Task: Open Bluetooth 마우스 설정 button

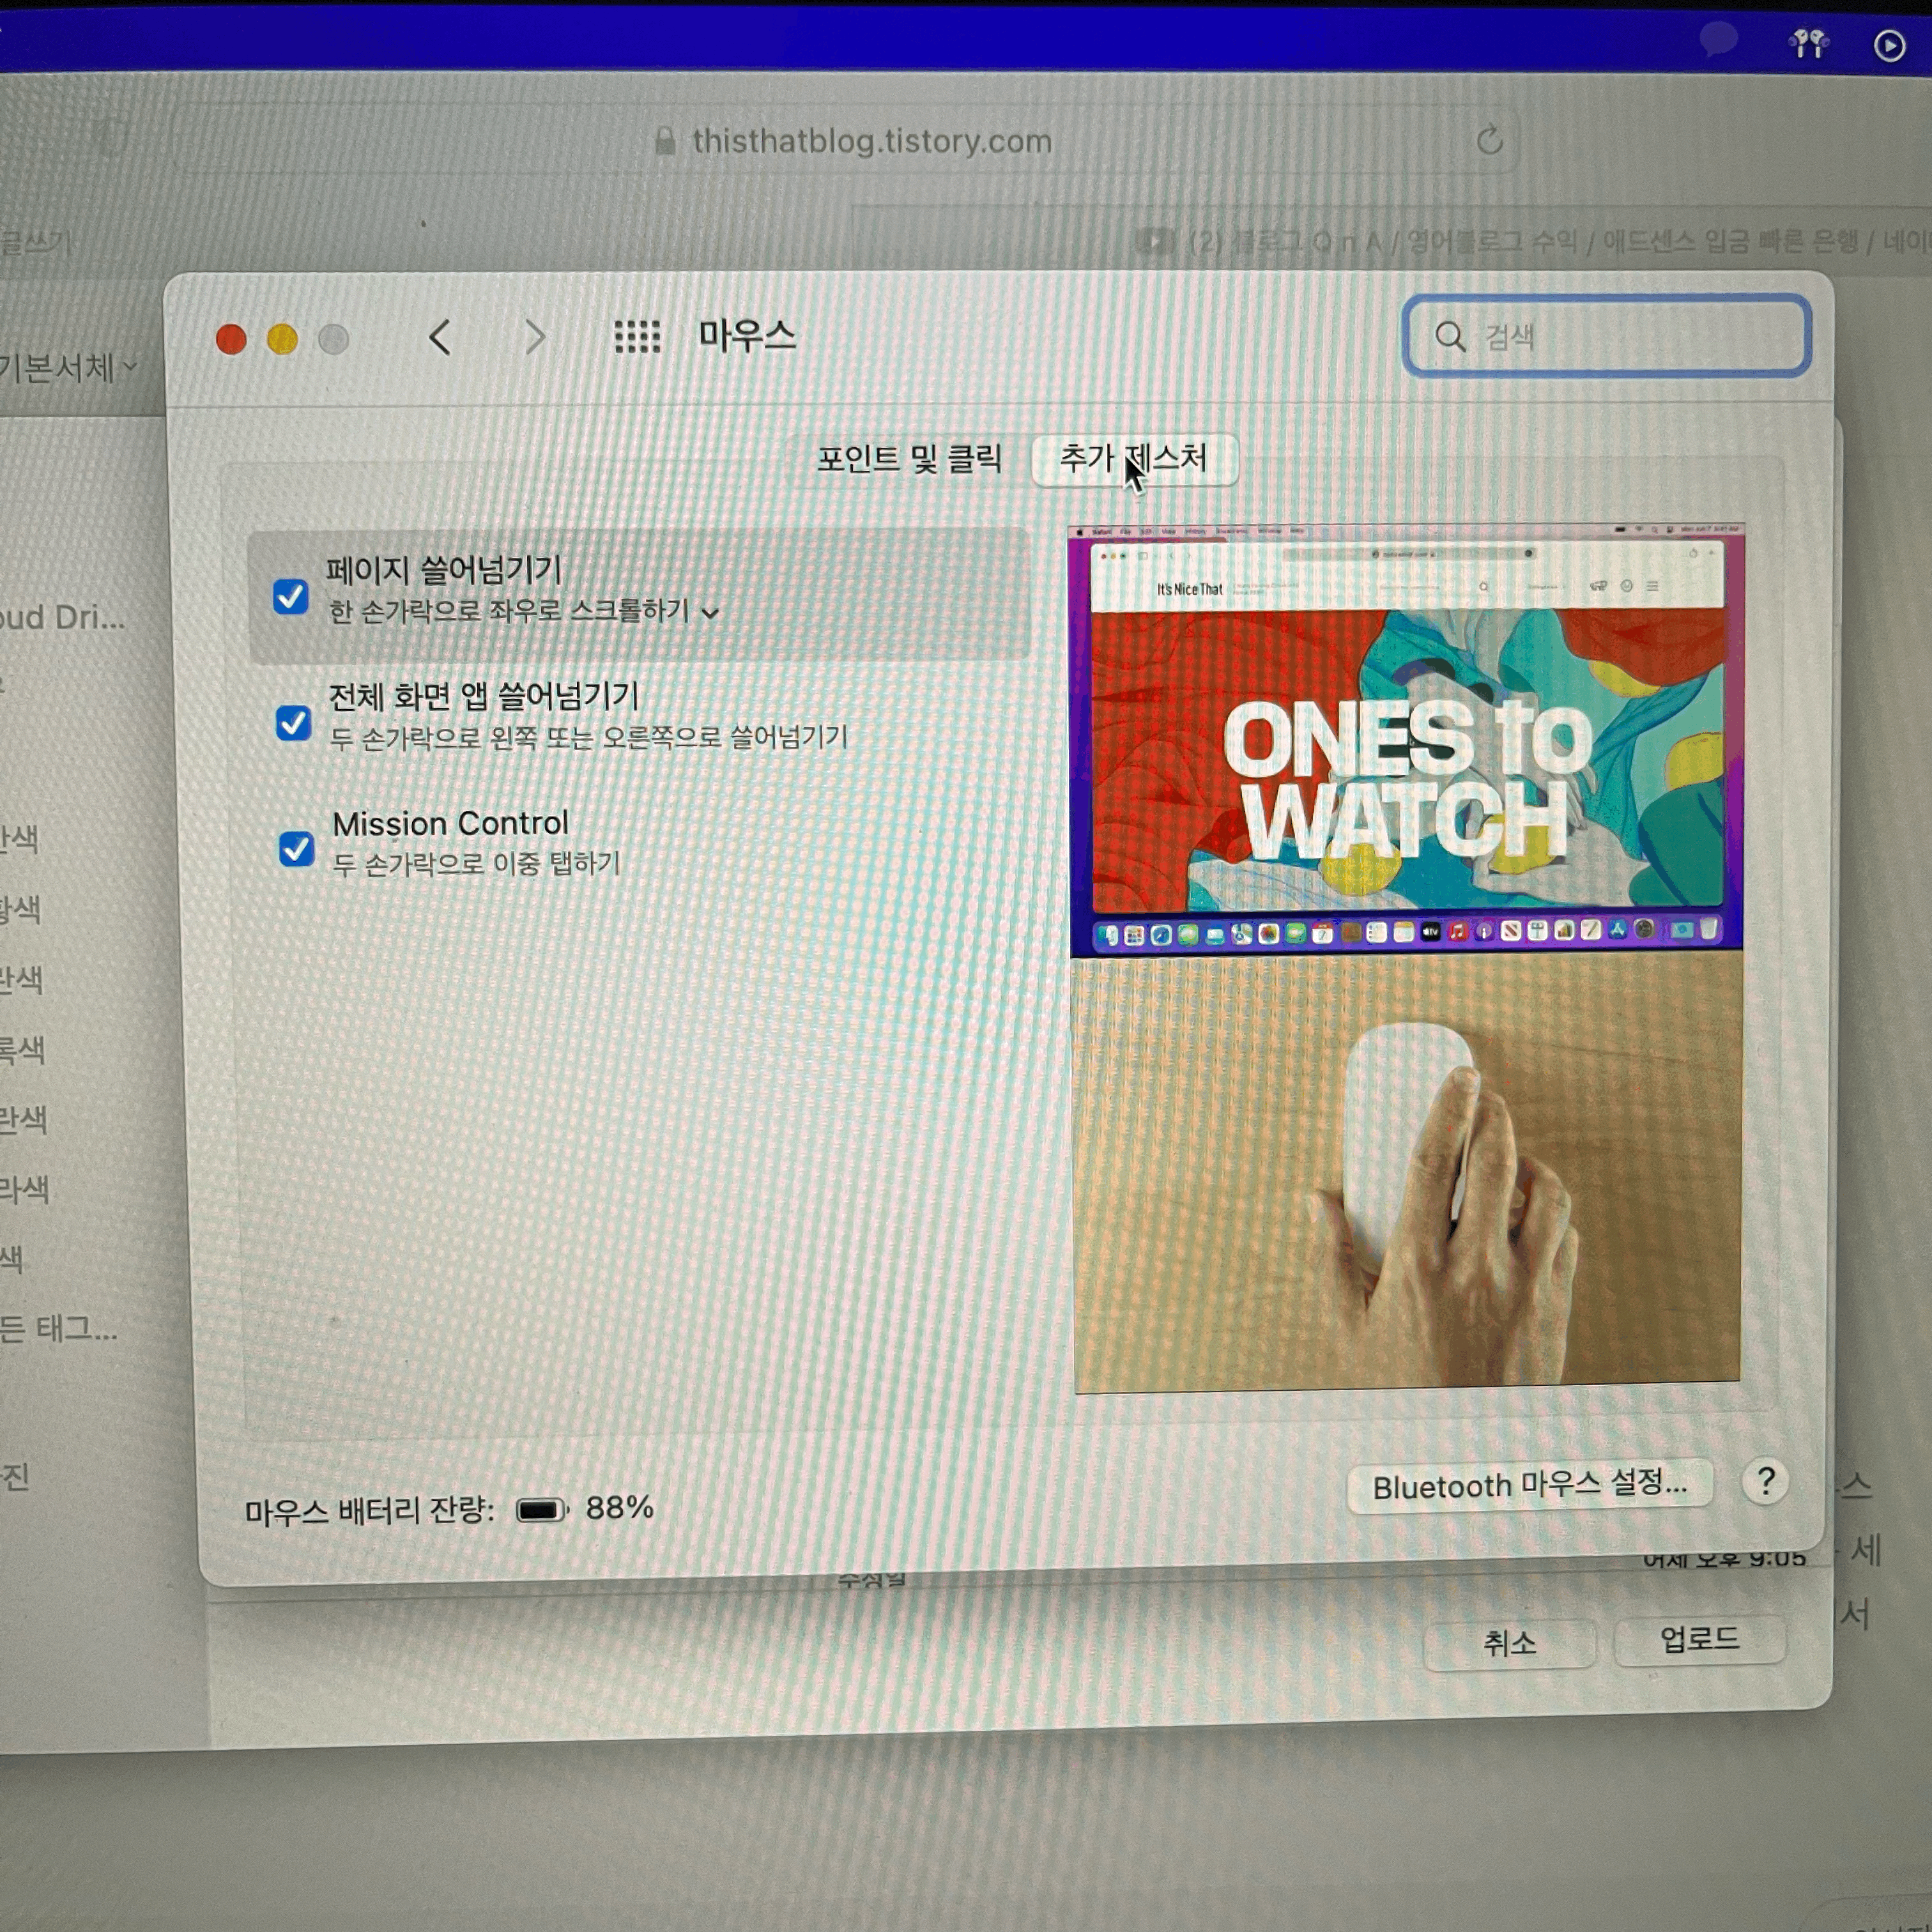Action: click(x=1530, y=1486)
